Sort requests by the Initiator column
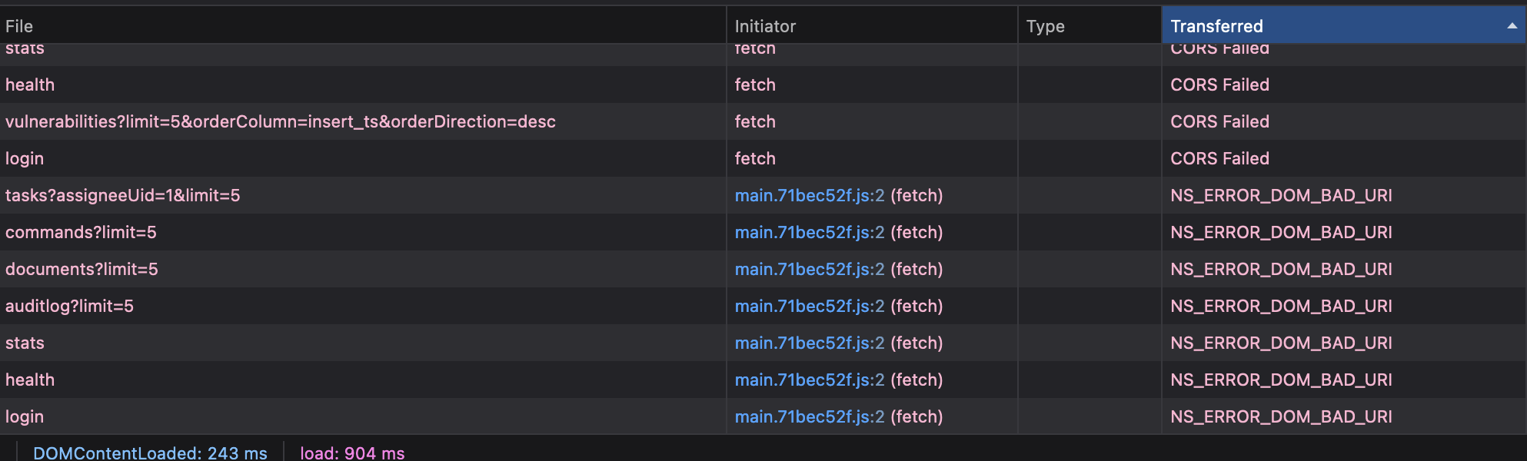 pyautogui.click(x=764, y=25)
